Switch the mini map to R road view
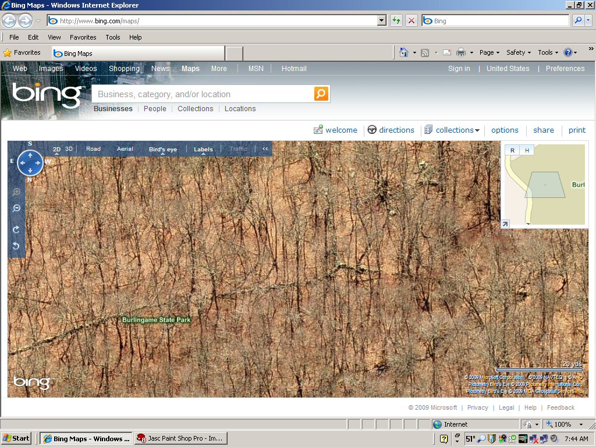 pos(512,151)
